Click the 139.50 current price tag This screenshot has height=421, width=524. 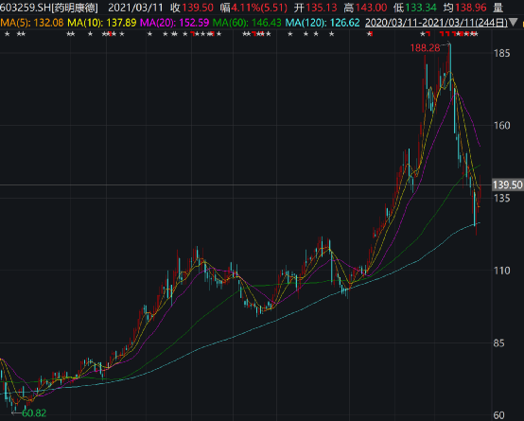508,184
